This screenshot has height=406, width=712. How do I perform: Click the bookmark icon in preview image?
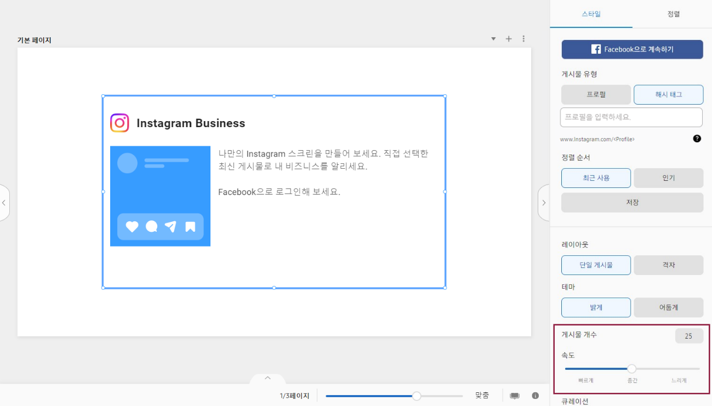(x=190, y=227)
